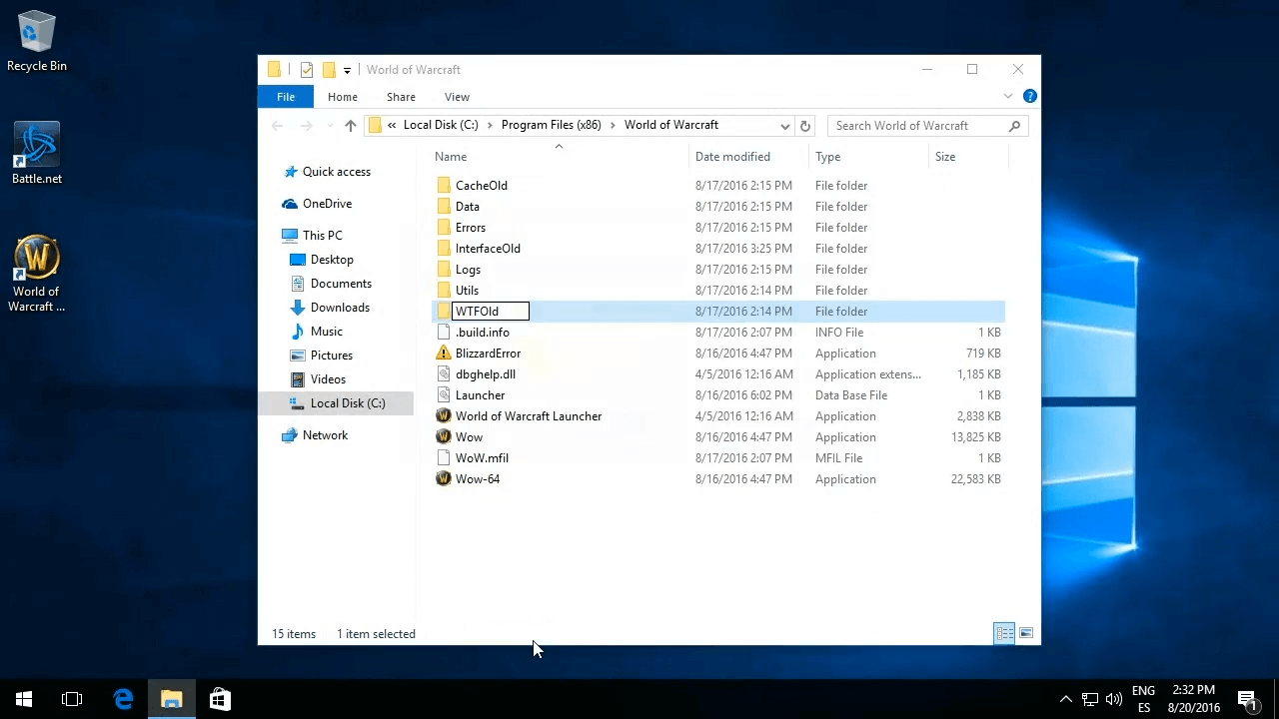Screen dimensions: 1279x719
Task: Open the Quick Access Toolbar customize arrow
Action: pyautogui.click(x=347, y=70)
